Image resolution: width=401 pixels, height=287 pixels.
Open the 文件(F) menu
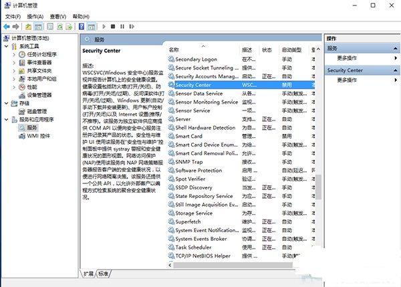(x=13, y=17)
